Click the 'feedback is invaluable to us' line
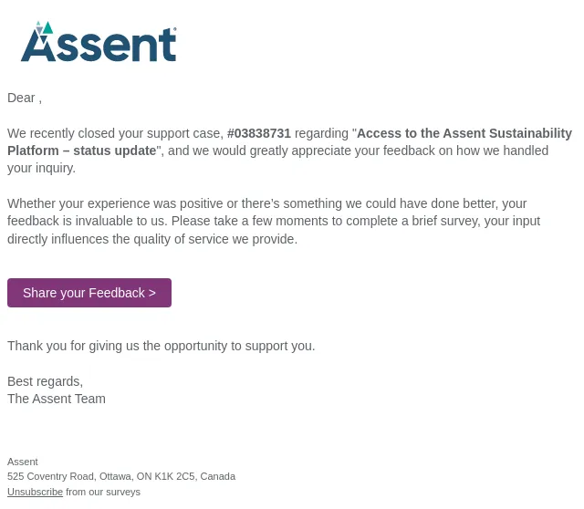This screenshot has height=509, width=584. pyautogui.click(x=274, y=221)
